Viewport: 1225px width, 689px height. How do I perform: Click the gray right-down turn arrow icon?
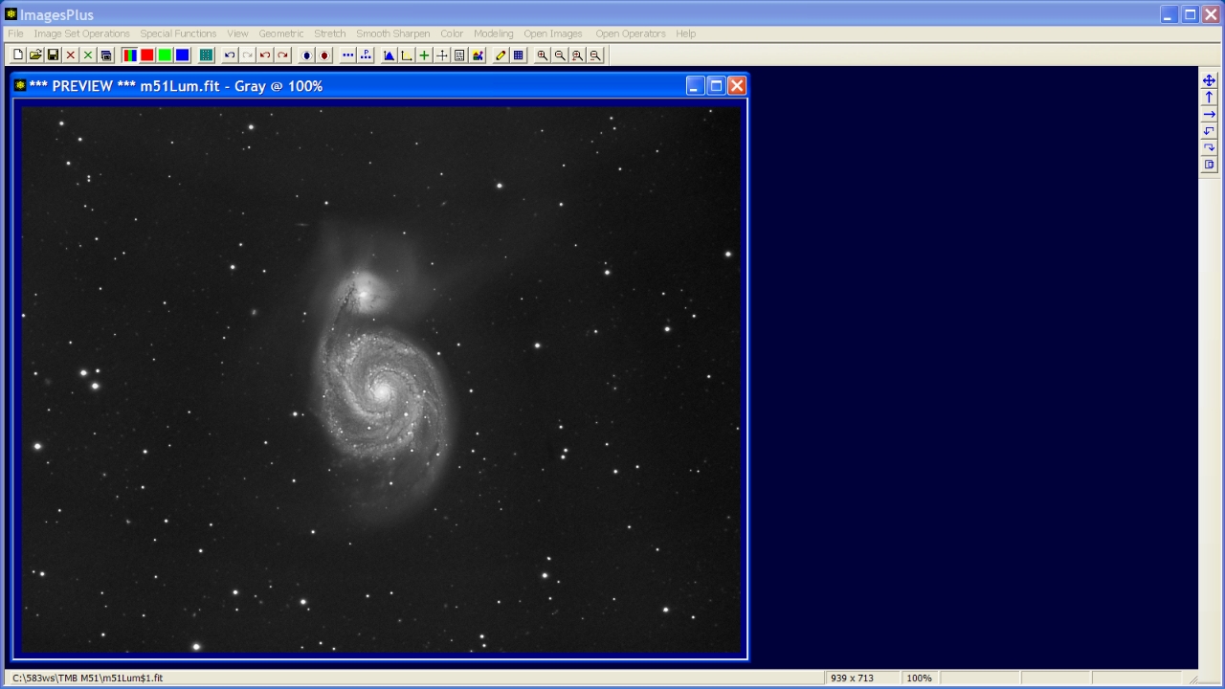coord(1209,147)
